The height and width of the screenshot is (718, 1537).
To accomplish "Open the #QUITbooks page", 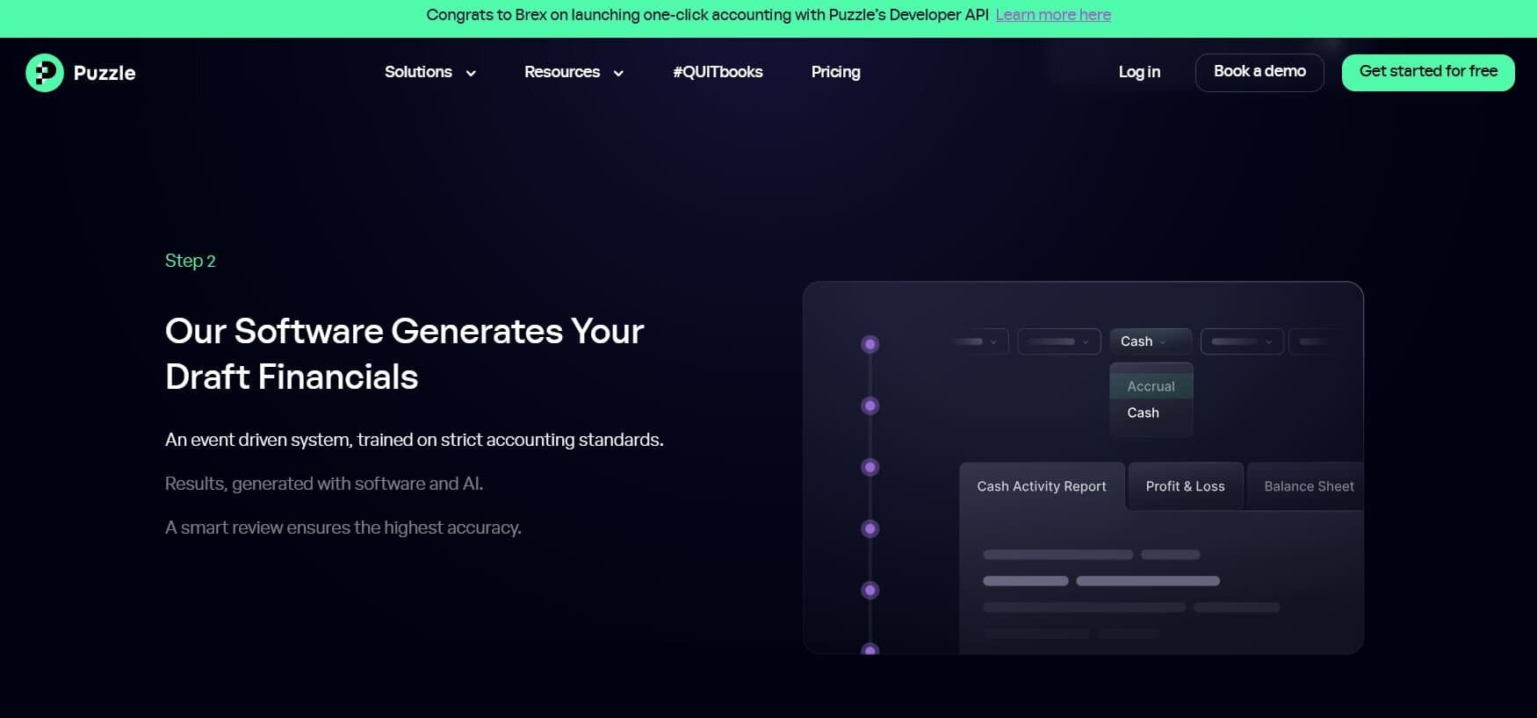I will coord(718,72).
